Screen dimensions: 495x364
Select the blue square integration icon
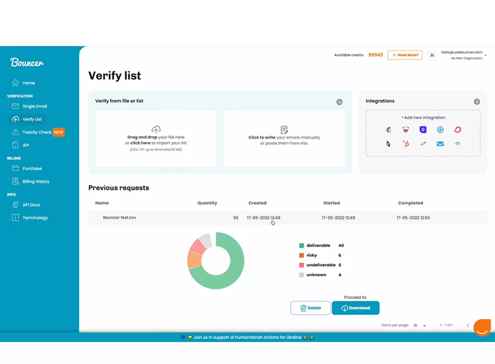423,129
